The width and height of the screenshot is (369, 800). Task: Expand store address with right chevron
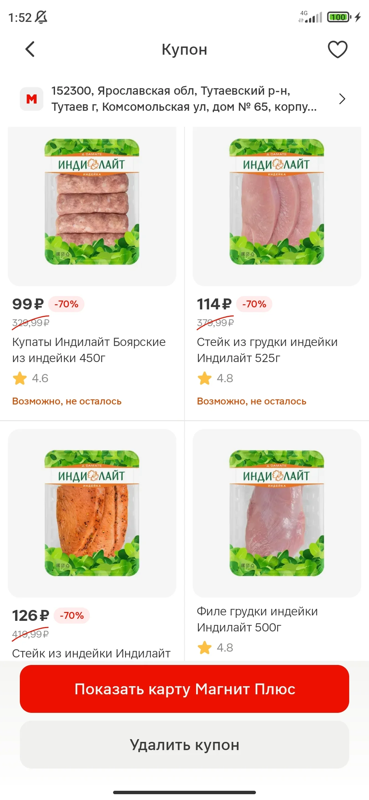tap(342, 99)
